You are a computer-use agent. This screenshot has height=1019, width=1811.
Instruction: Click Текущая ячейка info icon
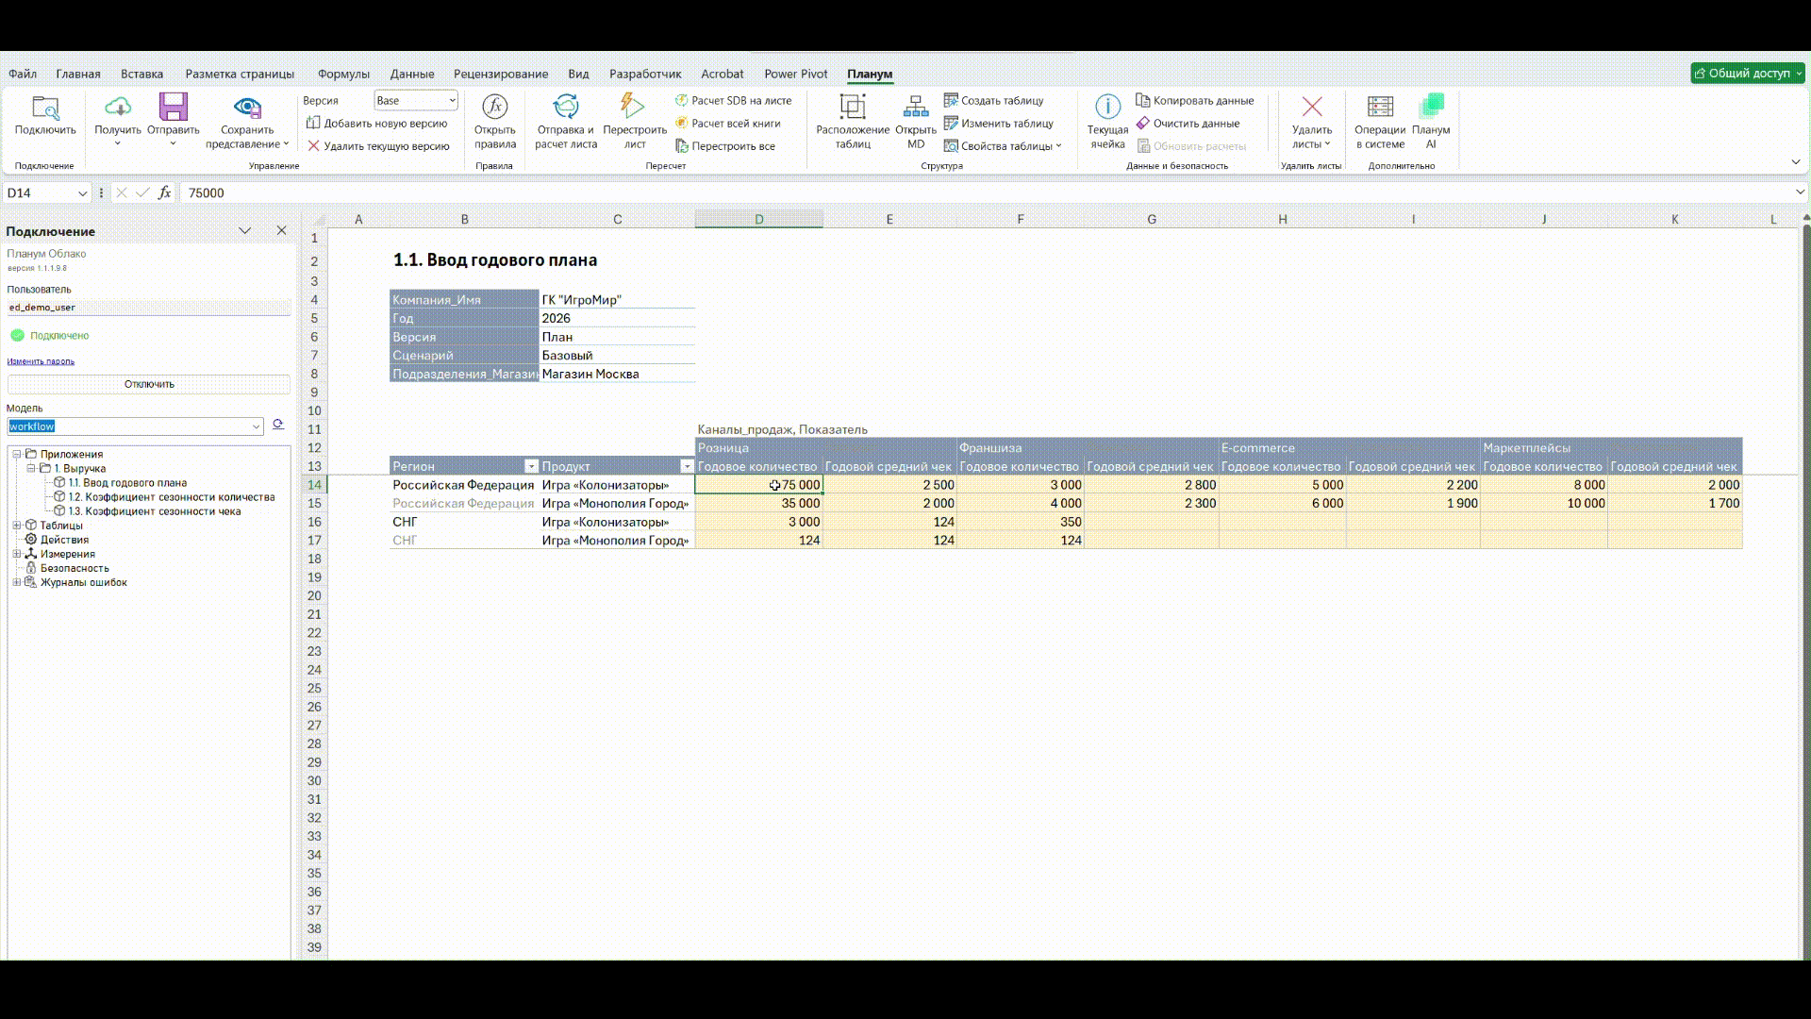tap(1107, 108)
